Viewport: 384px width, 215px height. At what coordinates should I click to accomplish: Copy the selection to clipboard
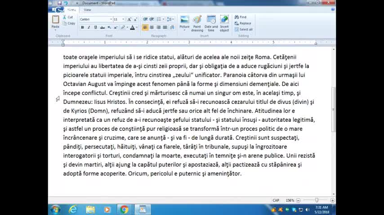pos(69,23)
